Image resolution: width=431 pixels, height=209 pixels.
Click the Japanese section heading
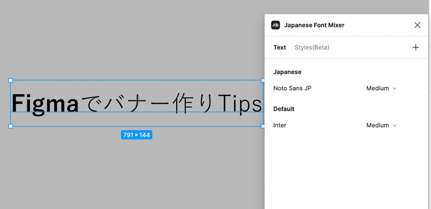tap(287, 72)
